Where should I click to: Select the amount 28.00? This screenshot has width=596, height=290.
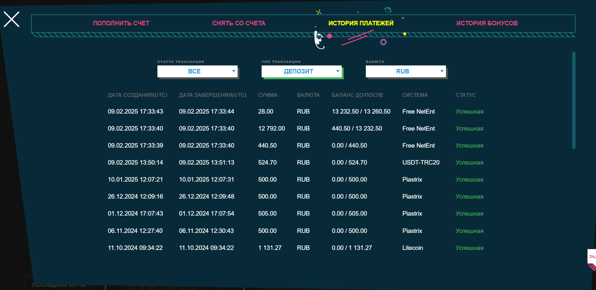click(x=266, y=111)
